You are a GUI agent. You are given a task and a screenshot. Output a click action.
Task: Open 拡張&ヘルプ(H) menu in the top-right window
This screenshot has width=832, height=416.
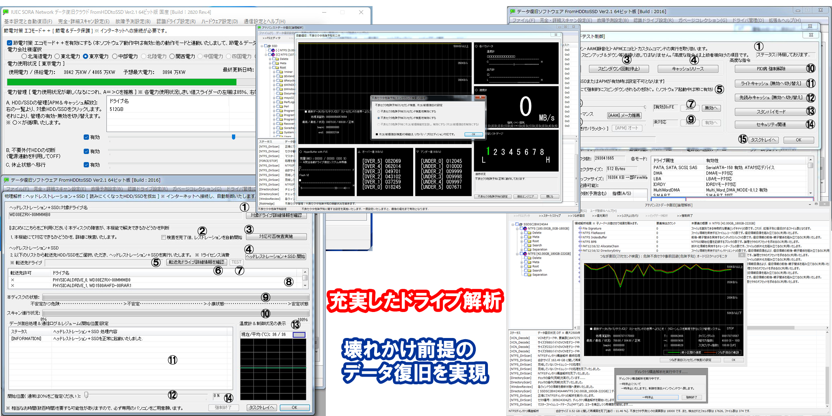pos(785,20)
